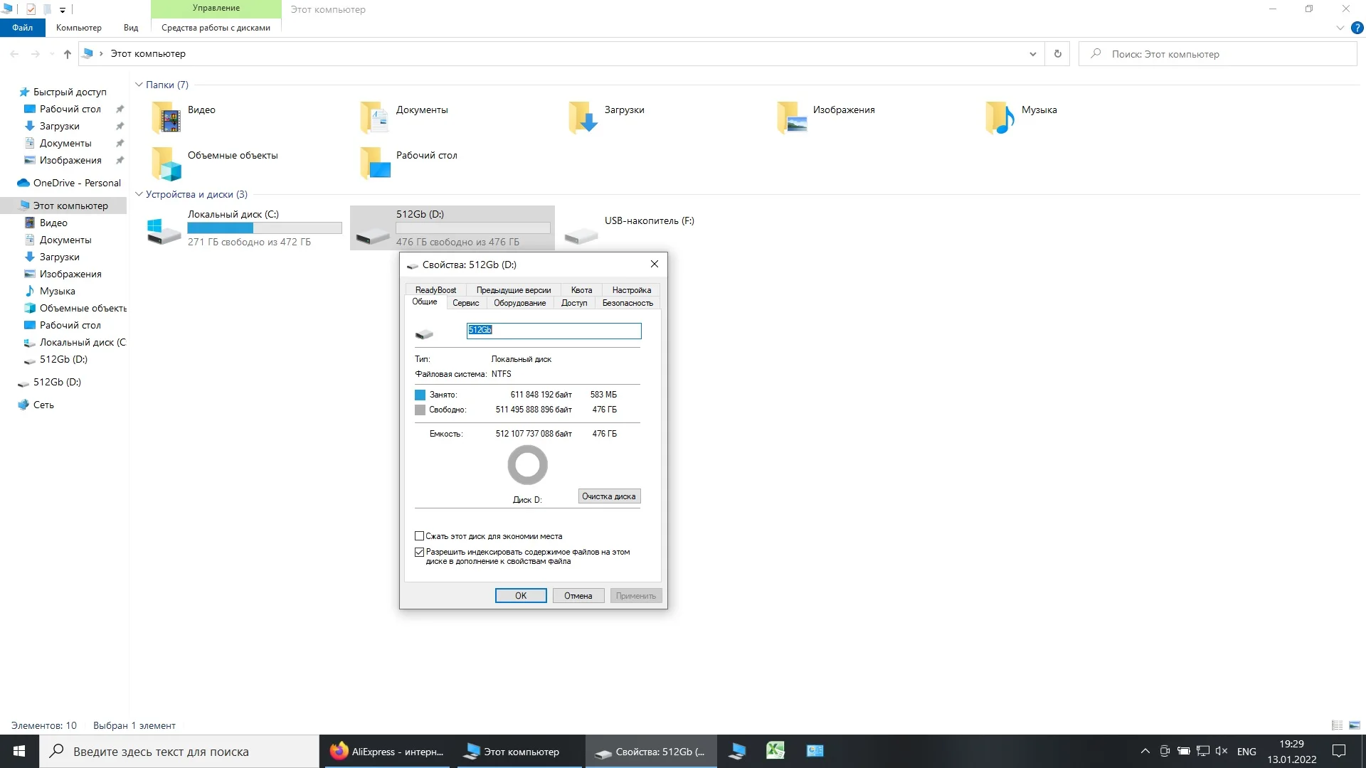
Task: Enable the Сжать этот диск checkbox
Action: pyautogui.click(x=420, y=536)
